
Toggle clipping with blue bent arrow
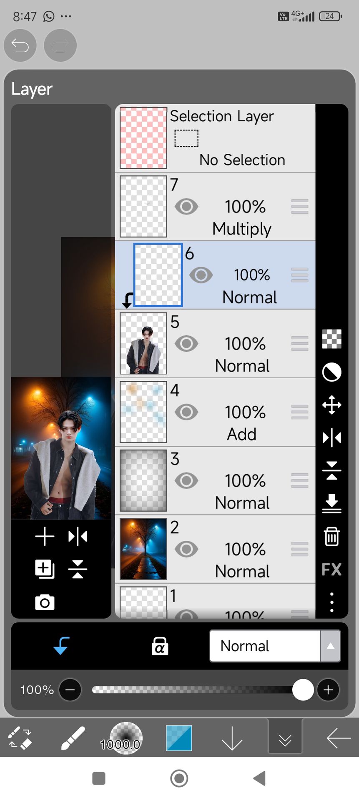pyautogui.click(x=62, y=646)
